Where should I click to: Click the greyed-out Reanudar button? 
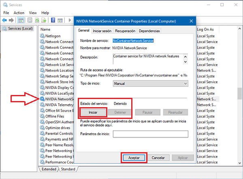175,112
